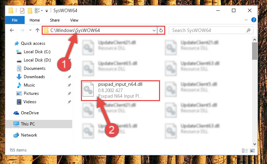Click the New Folder quick access icon
Image resolution: width=267 pixels, height=164 pixels.
click(x=30, y=10)
